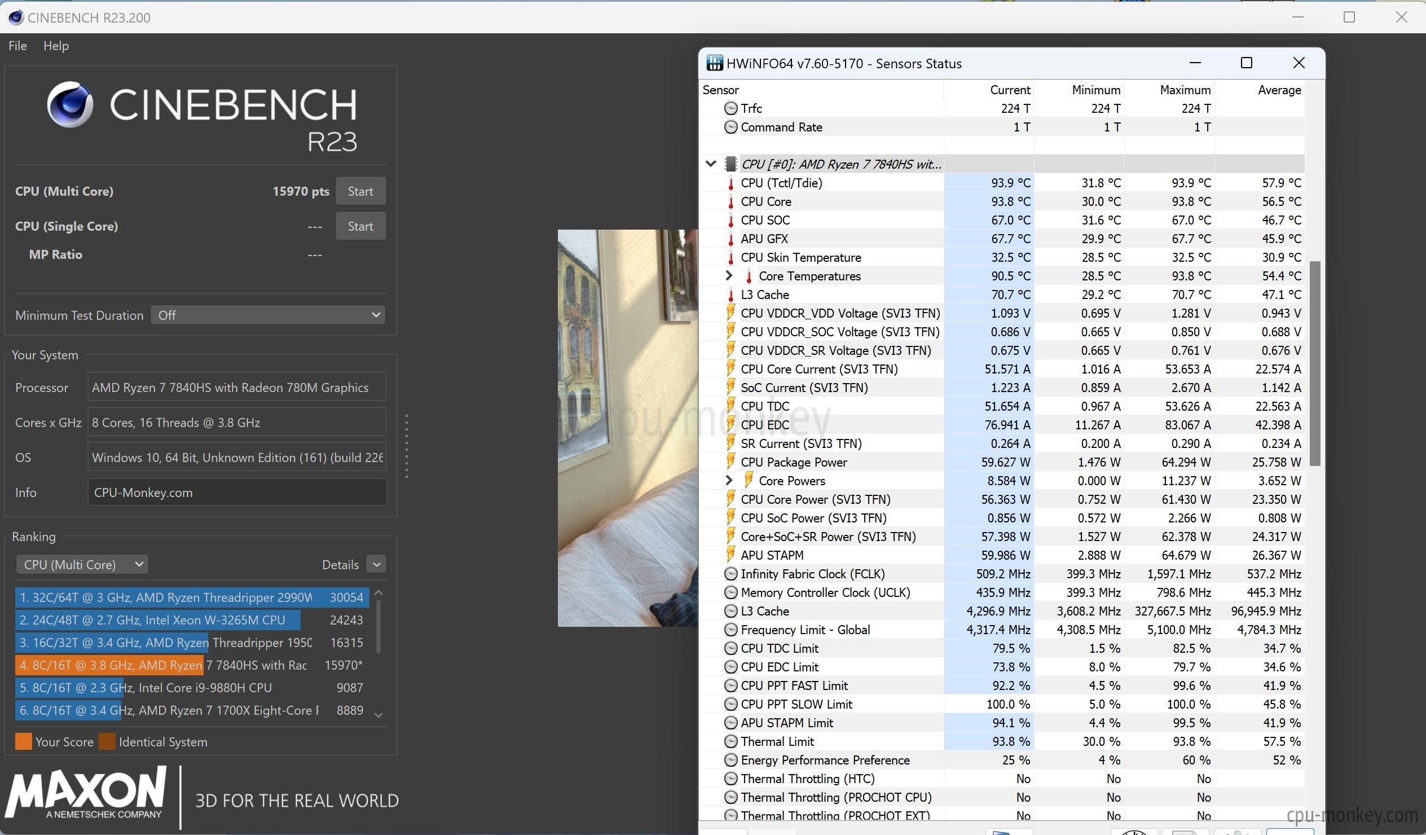
Task: Select the Intel Core i9-9880H ranking entry
Action: click(192, 688)
